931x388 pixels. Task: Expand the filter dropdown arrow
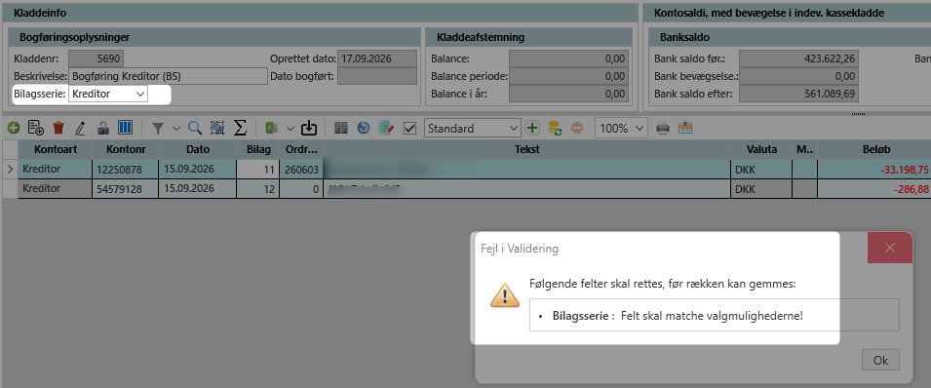tap(176, 129)
